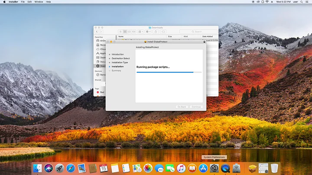Click the Finder share toolbar icon
The width and height of the screenshot is (312, 175).
click(156, 32)
